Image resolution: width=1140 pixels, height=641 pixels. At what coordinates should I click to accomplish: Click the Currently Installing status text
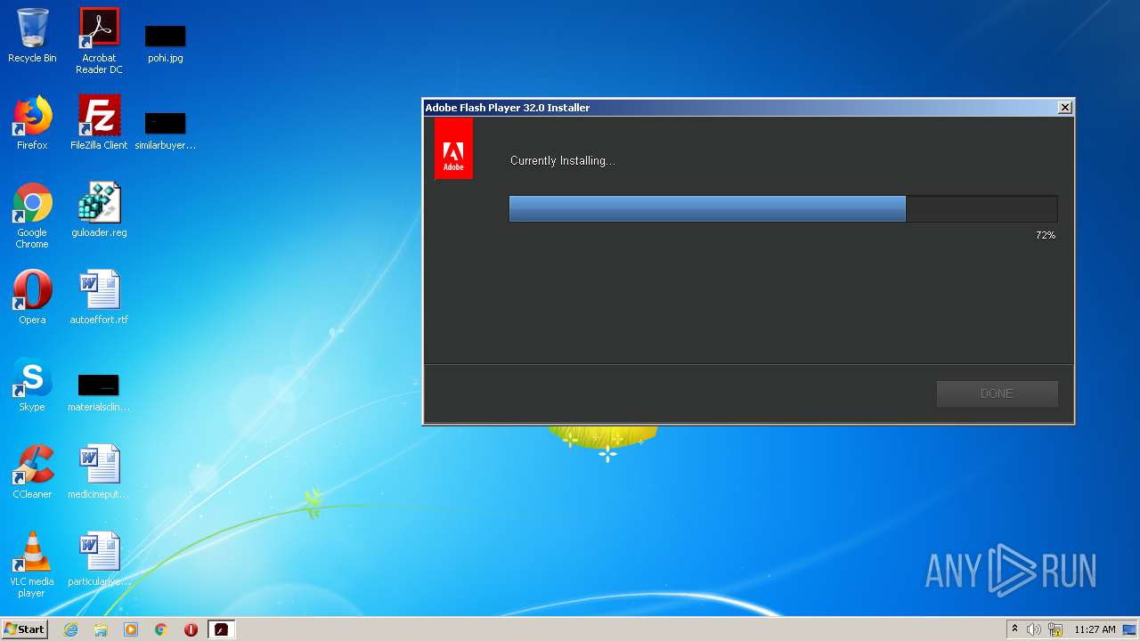click(x=563, y=161)
